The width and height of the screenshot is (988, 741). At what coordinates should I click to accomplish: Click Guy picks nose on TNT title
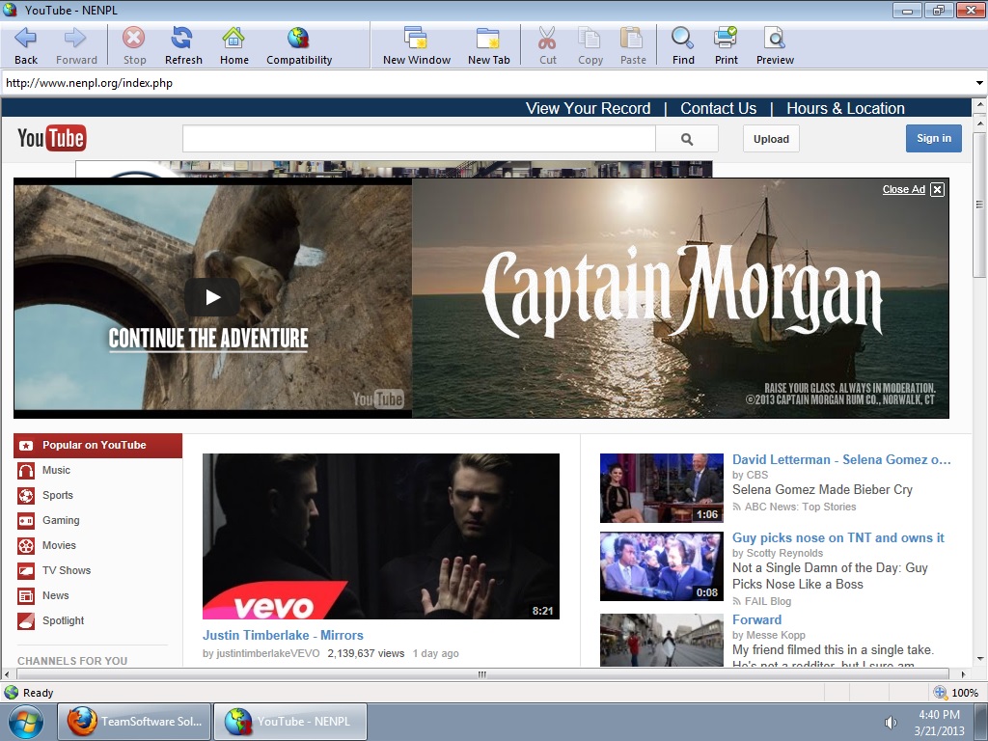click(x=838, y=538)
